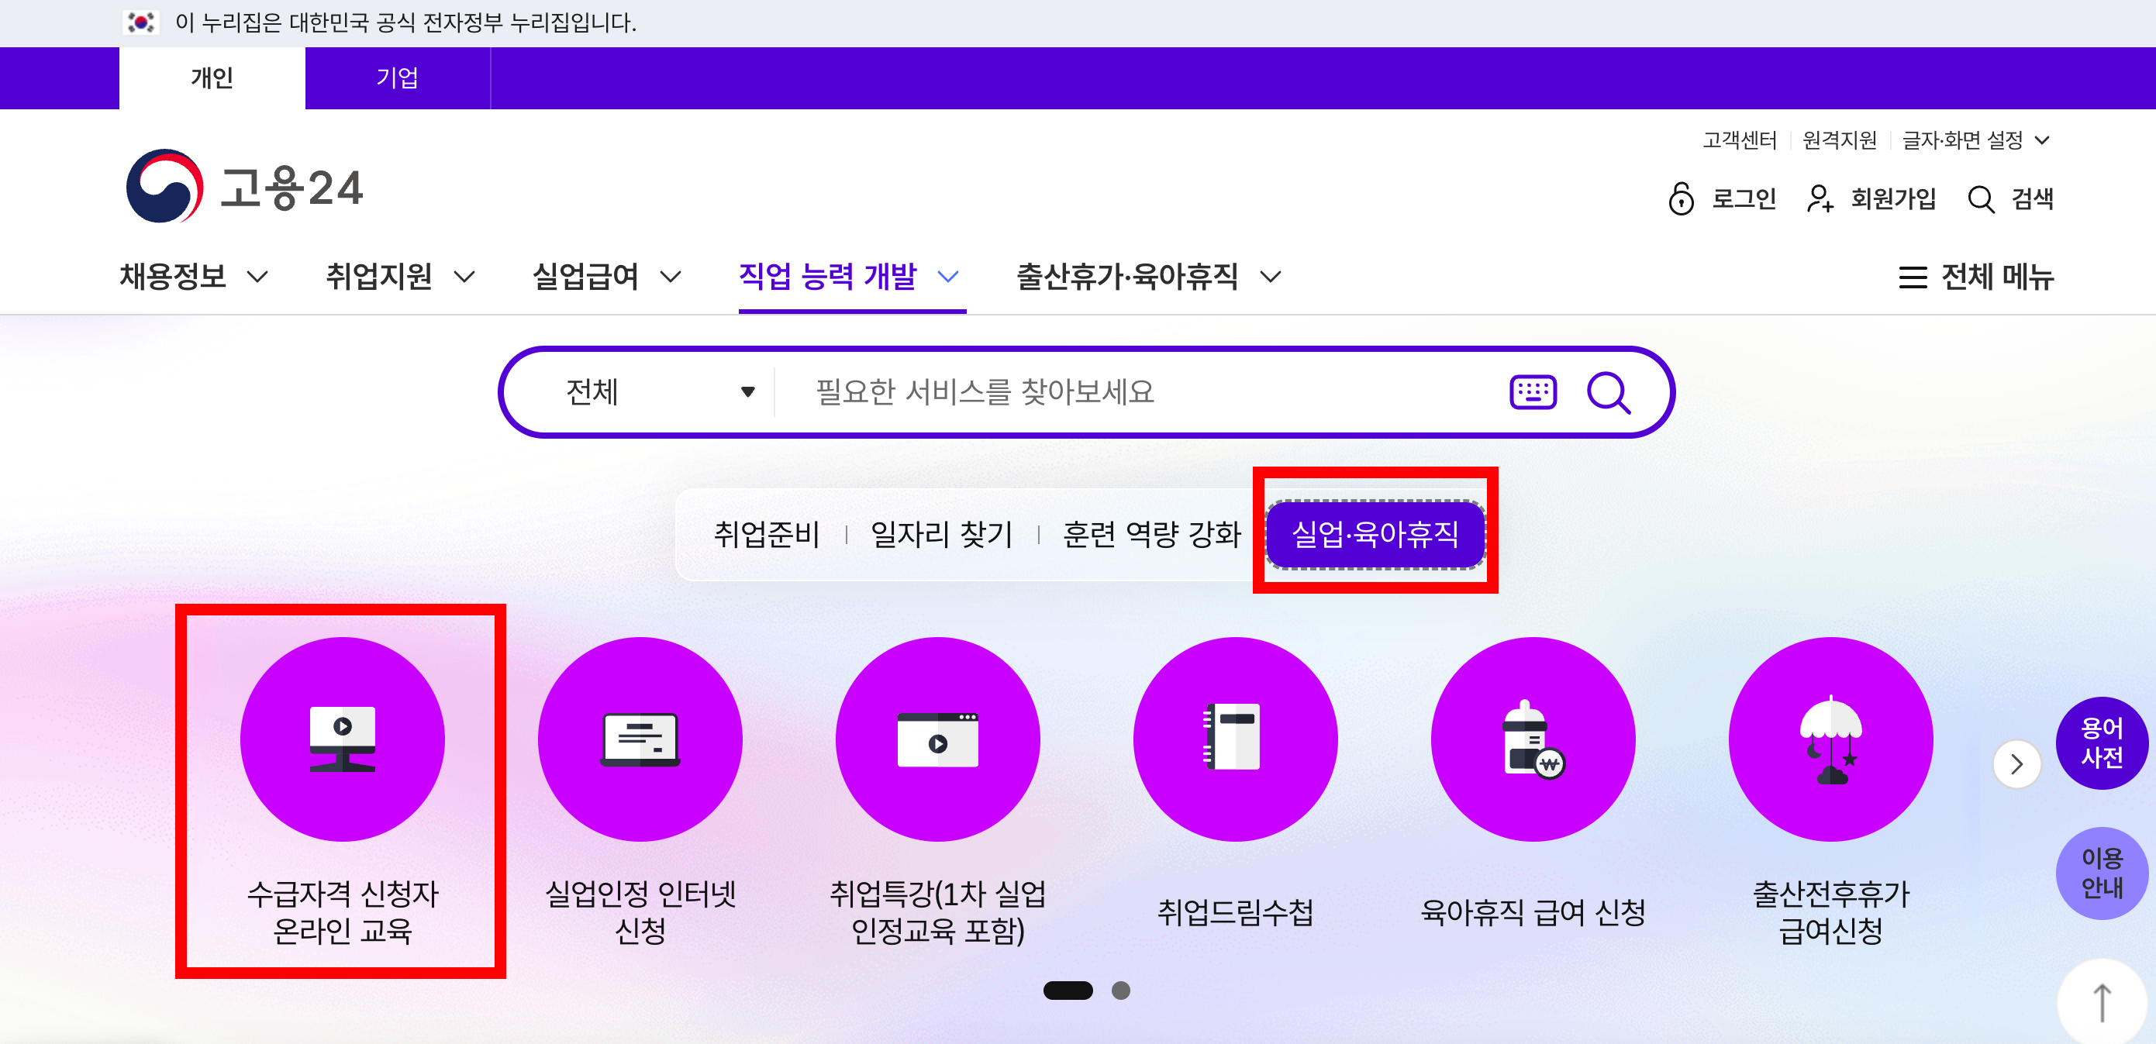The height and width of the screenshot is (1044, 2156).
Task: Click the Korean flag icon
Action: 140,22
